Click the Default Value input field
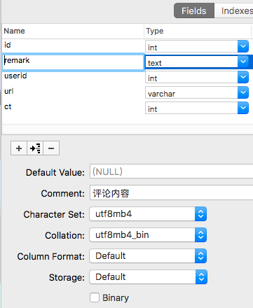 point(171,171)
